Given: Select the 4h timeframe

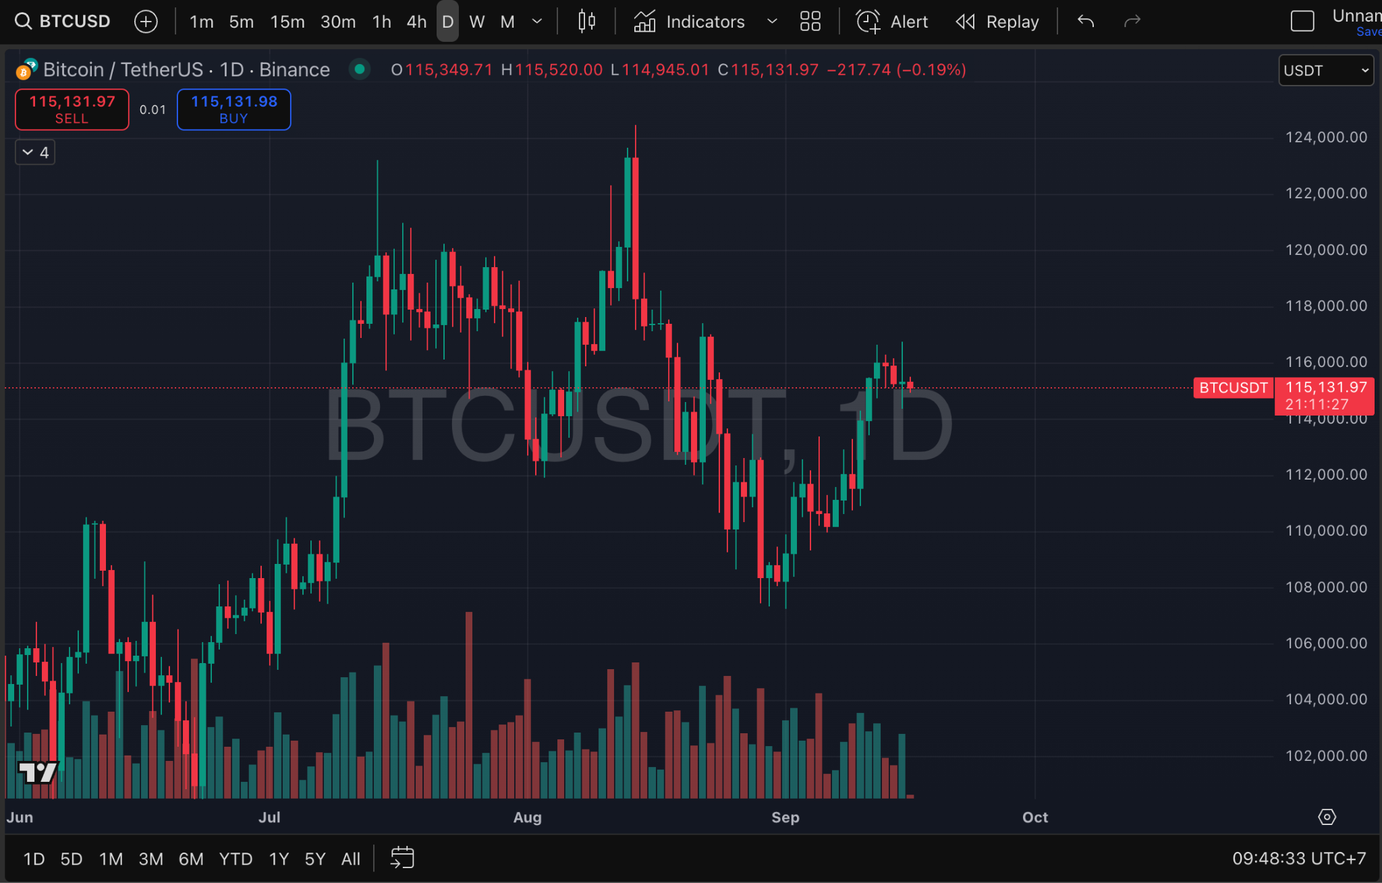Looking at the screenshot, I should 416,22.
